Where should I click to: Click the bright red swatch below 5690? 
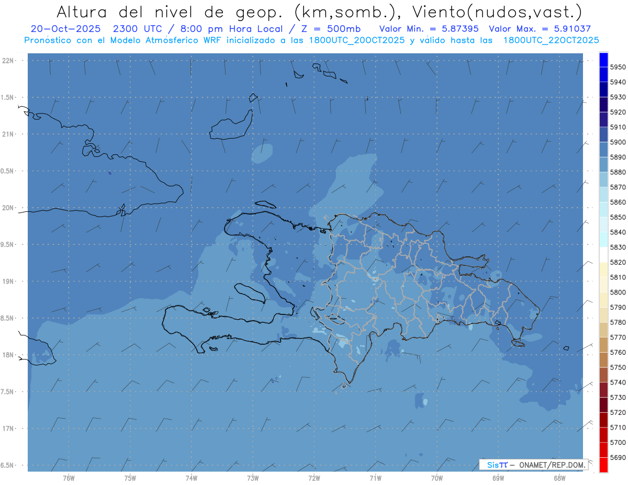[x=603, y=465]
